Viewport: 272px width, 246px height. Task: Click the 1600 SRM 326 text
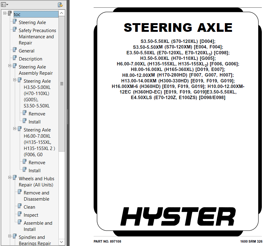tap(251, 241)
